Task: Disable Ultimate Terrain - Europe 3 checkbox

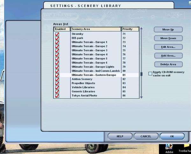Action: [57, 51]
